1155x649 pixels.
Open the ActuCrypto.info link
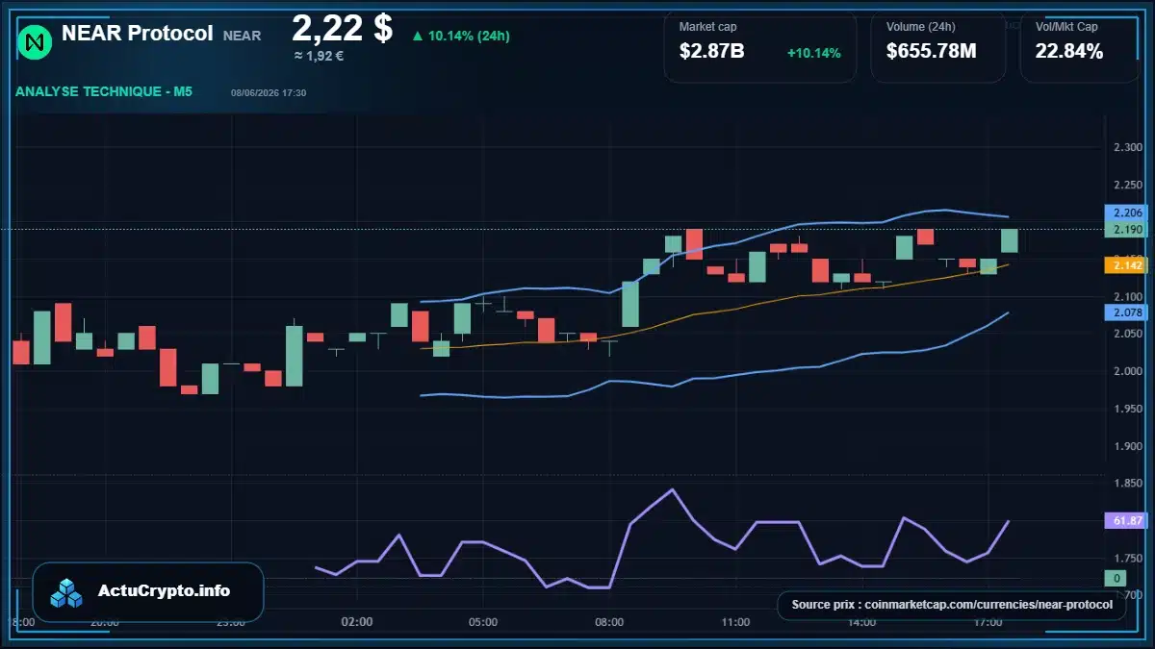(x=165, y=591)
